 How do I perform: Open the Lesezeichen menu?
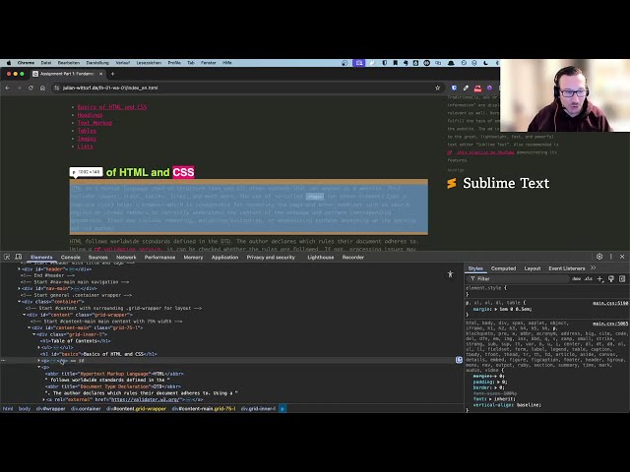149,63
